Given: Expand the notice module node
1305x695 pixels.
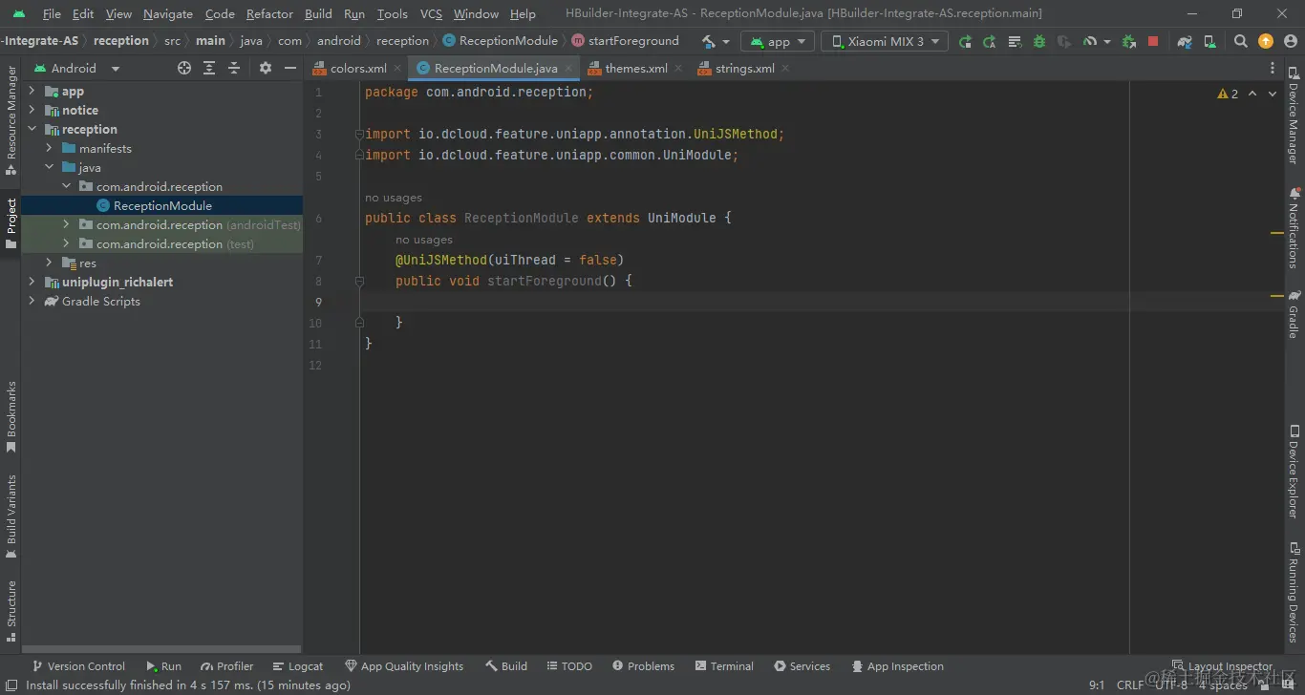Looking at the screenshot, I should click(x=32, y=110).
